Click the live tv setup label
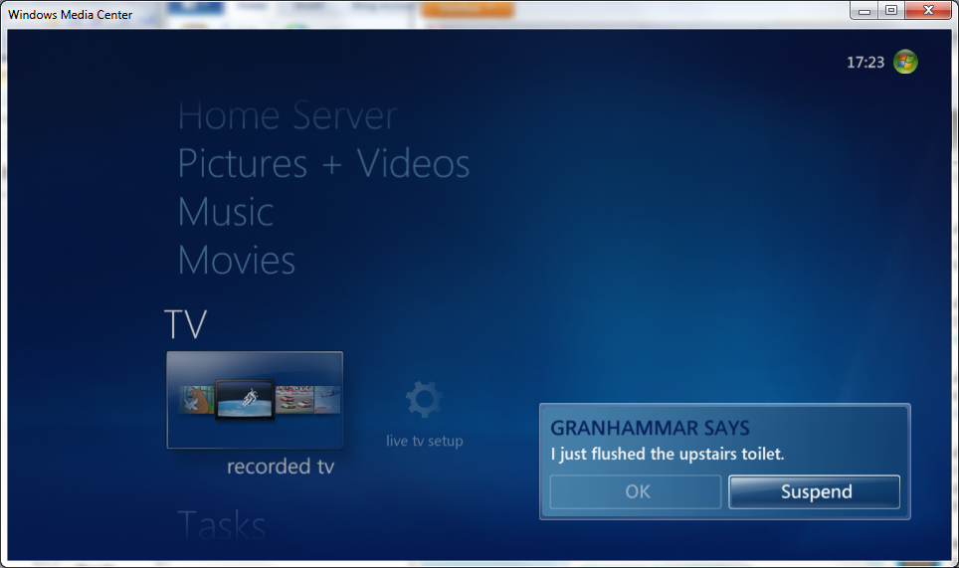This screenshot has width=959, height=568. tap(425, 441)
